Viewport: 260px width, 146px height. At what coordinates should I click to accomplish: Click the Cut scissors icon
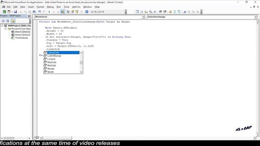(x=21, y=12)
